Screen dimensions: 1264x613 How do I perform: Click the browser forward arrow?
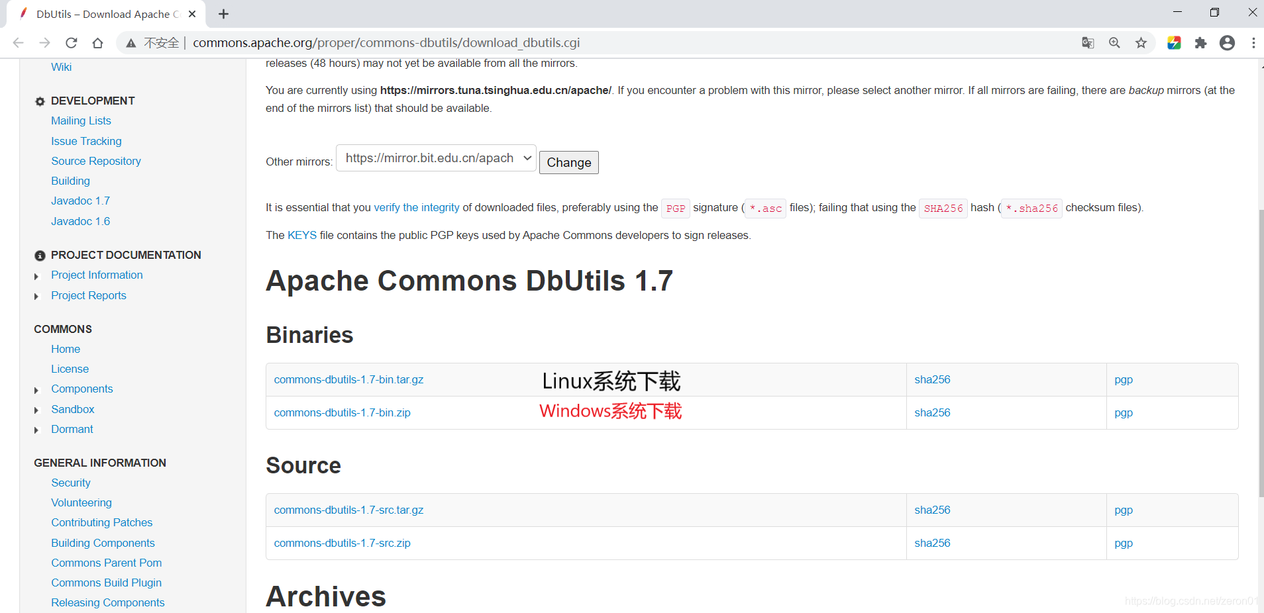45,43
